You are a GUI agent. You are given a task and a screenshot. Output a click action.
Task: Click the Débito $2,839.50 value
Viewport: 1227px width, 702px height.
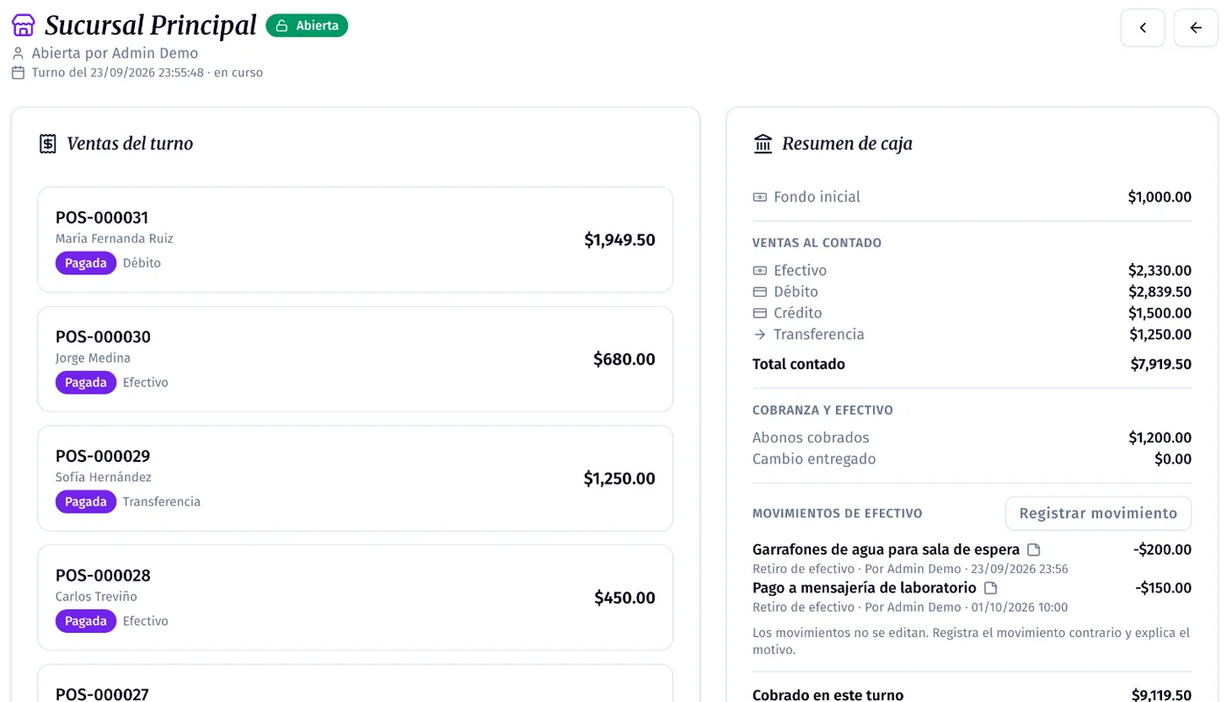(1160, 292)
